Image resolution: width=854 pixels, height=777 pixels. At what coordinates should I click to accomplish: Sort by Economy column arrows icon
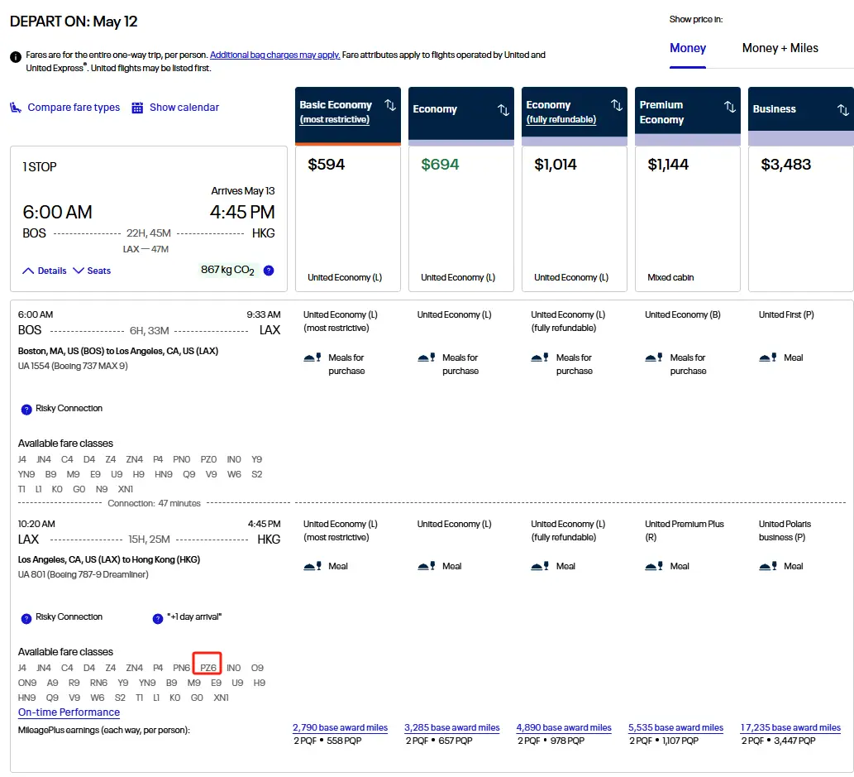pyautogui.click(x=503, y=109)
